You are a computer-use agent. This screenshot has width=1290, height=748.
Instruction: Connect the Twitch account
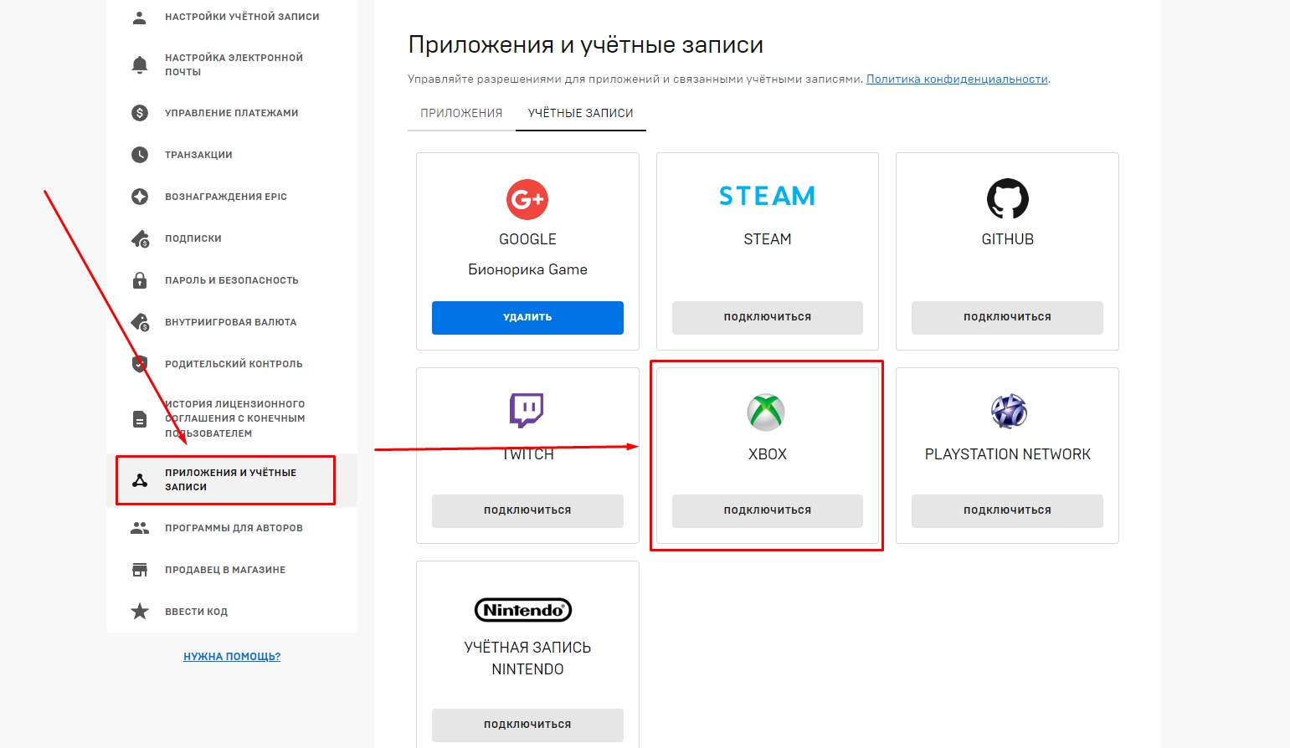[527, 510]
